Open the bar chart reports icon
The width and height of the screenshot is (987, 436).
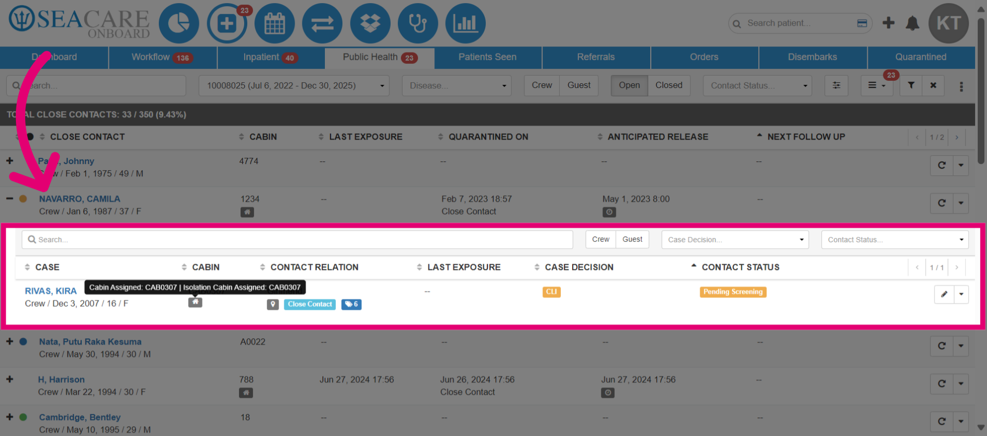465,24
